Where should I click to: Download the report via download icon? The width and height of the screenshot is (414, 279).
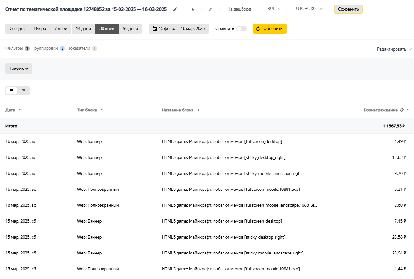[193, 9]
